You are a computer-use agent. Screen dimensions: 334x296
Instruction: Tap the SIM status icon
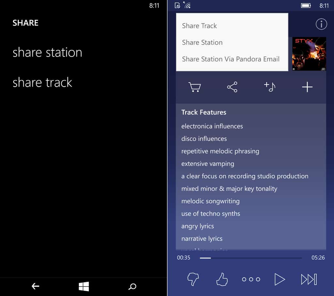coord(177,5)
